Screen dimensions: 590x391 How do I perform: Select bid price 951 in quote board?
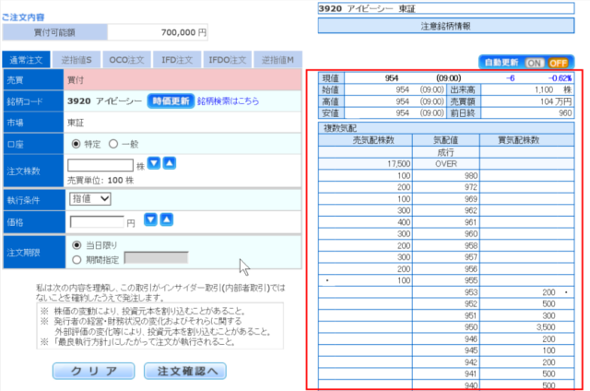(470, 315)
